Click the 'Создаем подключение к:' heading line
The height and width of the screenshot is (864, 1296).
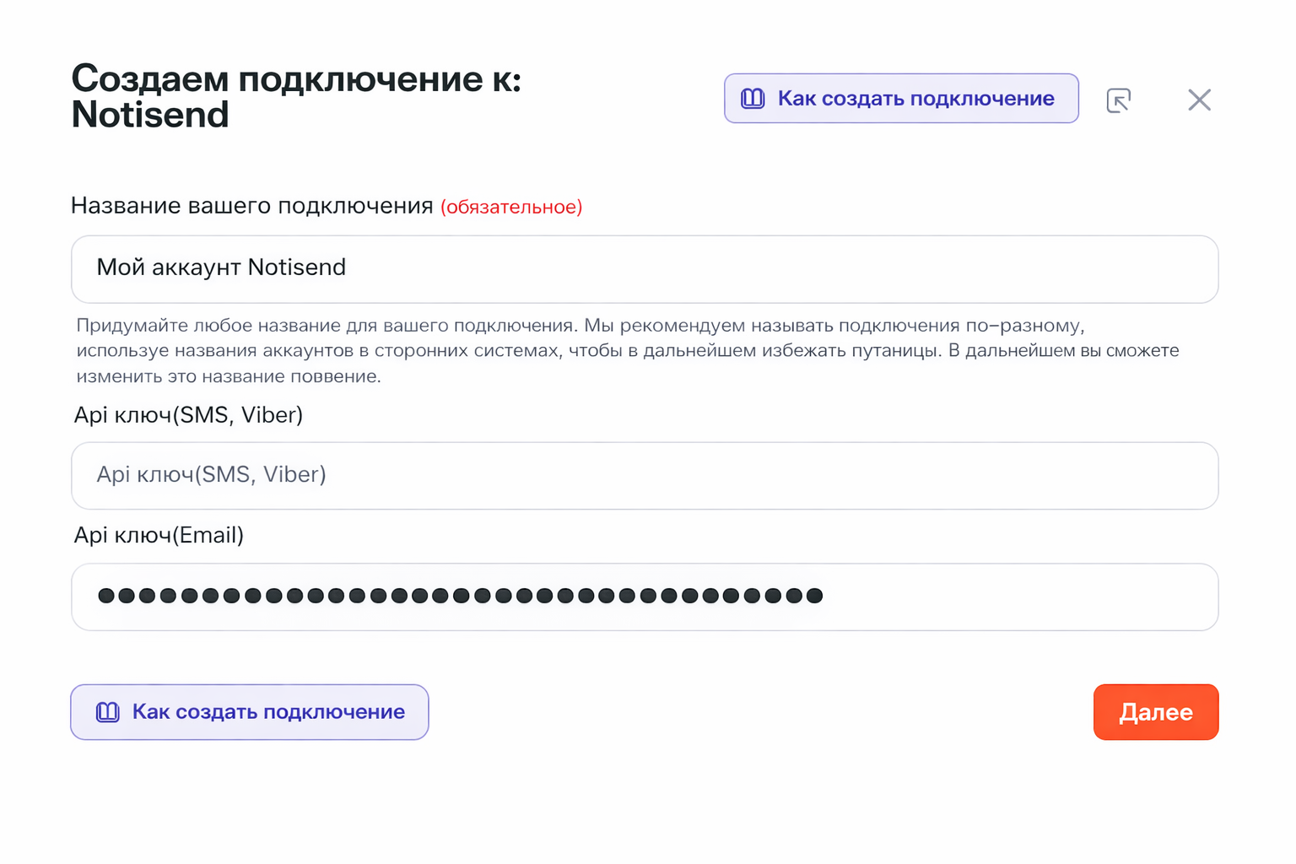click(x=295, y=78)
